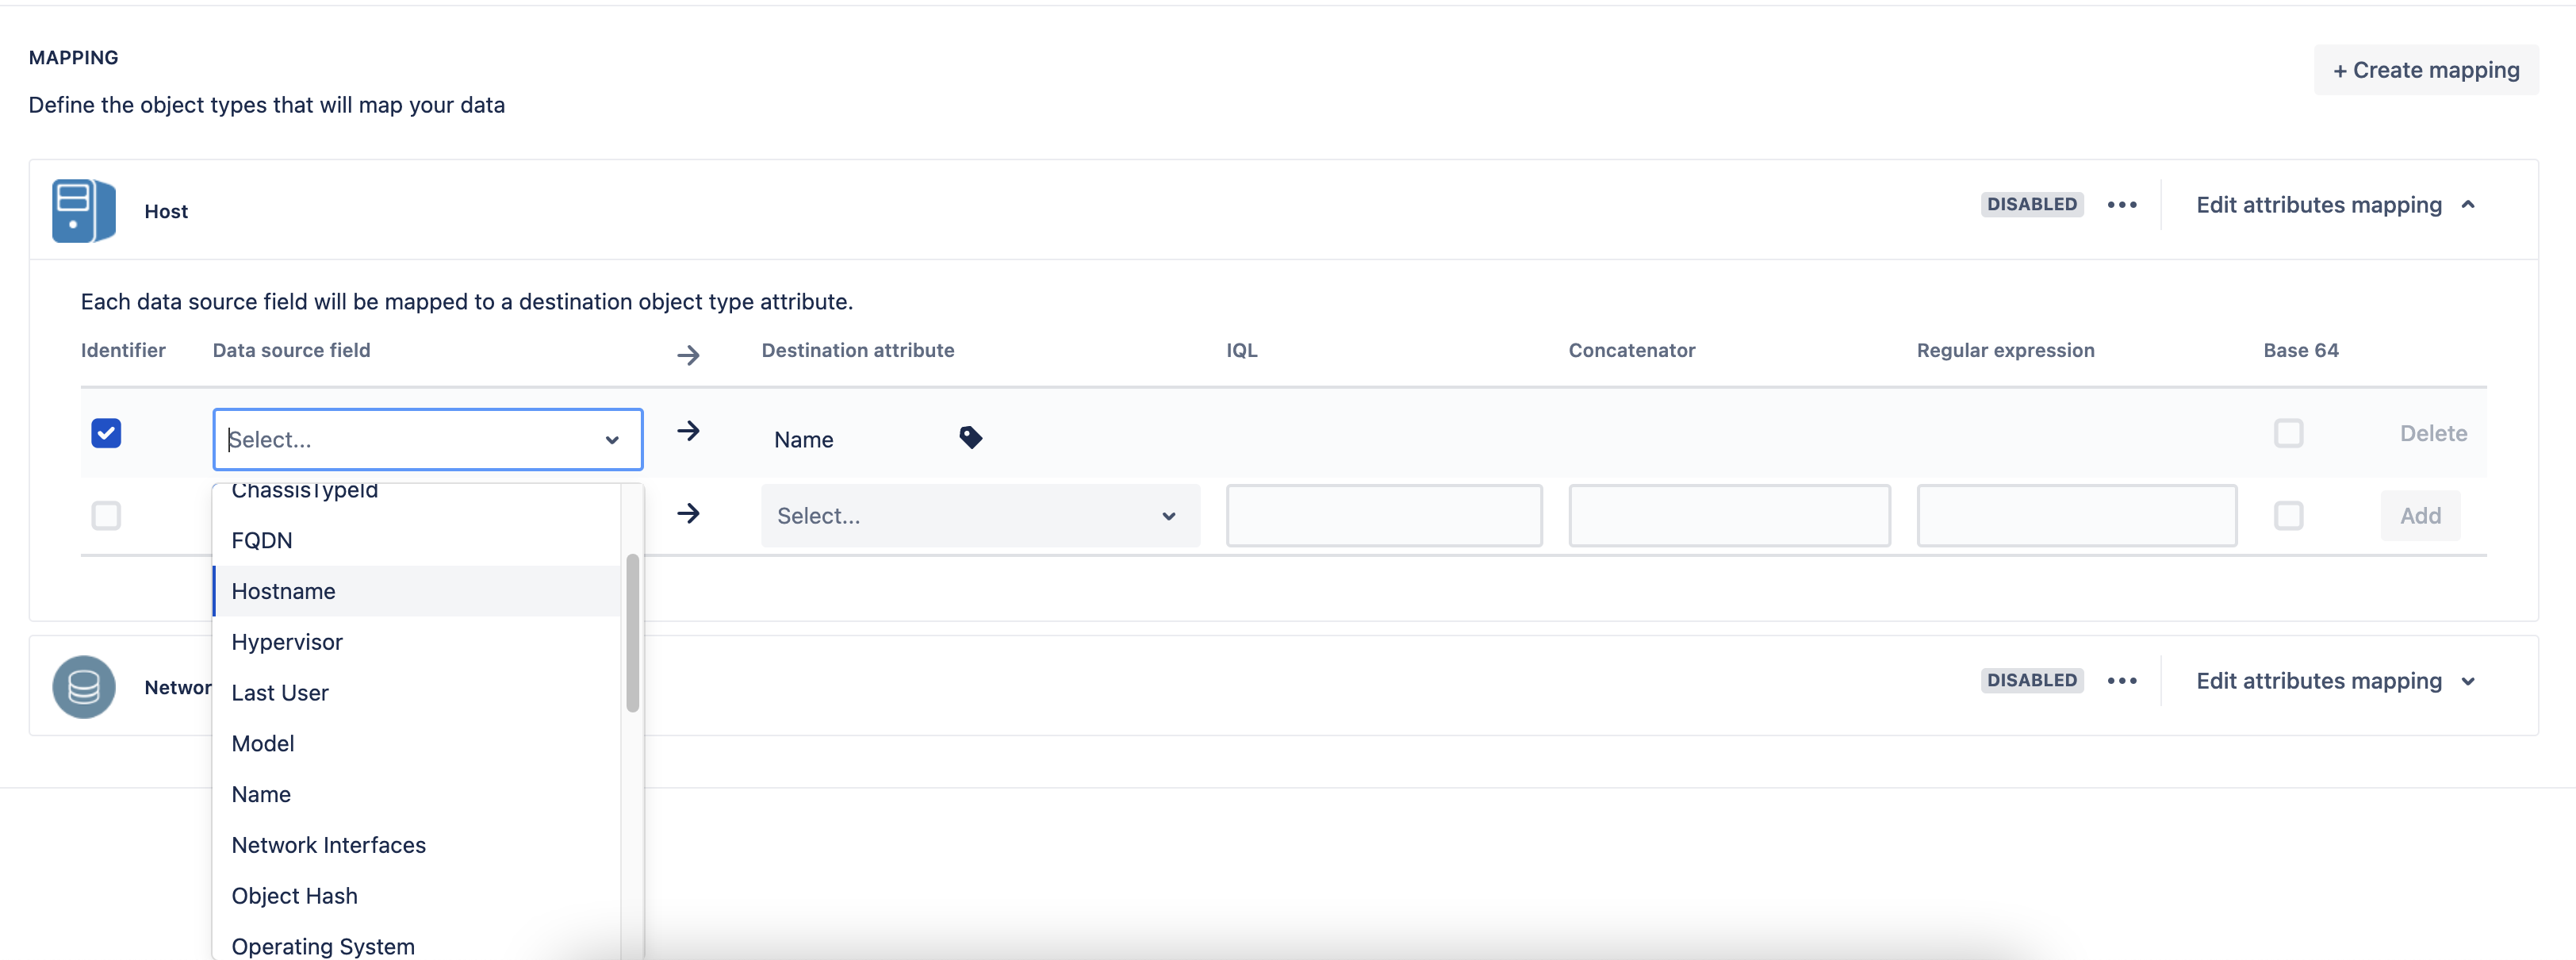Click the label tag icon beside Name
2576x960 pixels.
(x=970, y=438)
